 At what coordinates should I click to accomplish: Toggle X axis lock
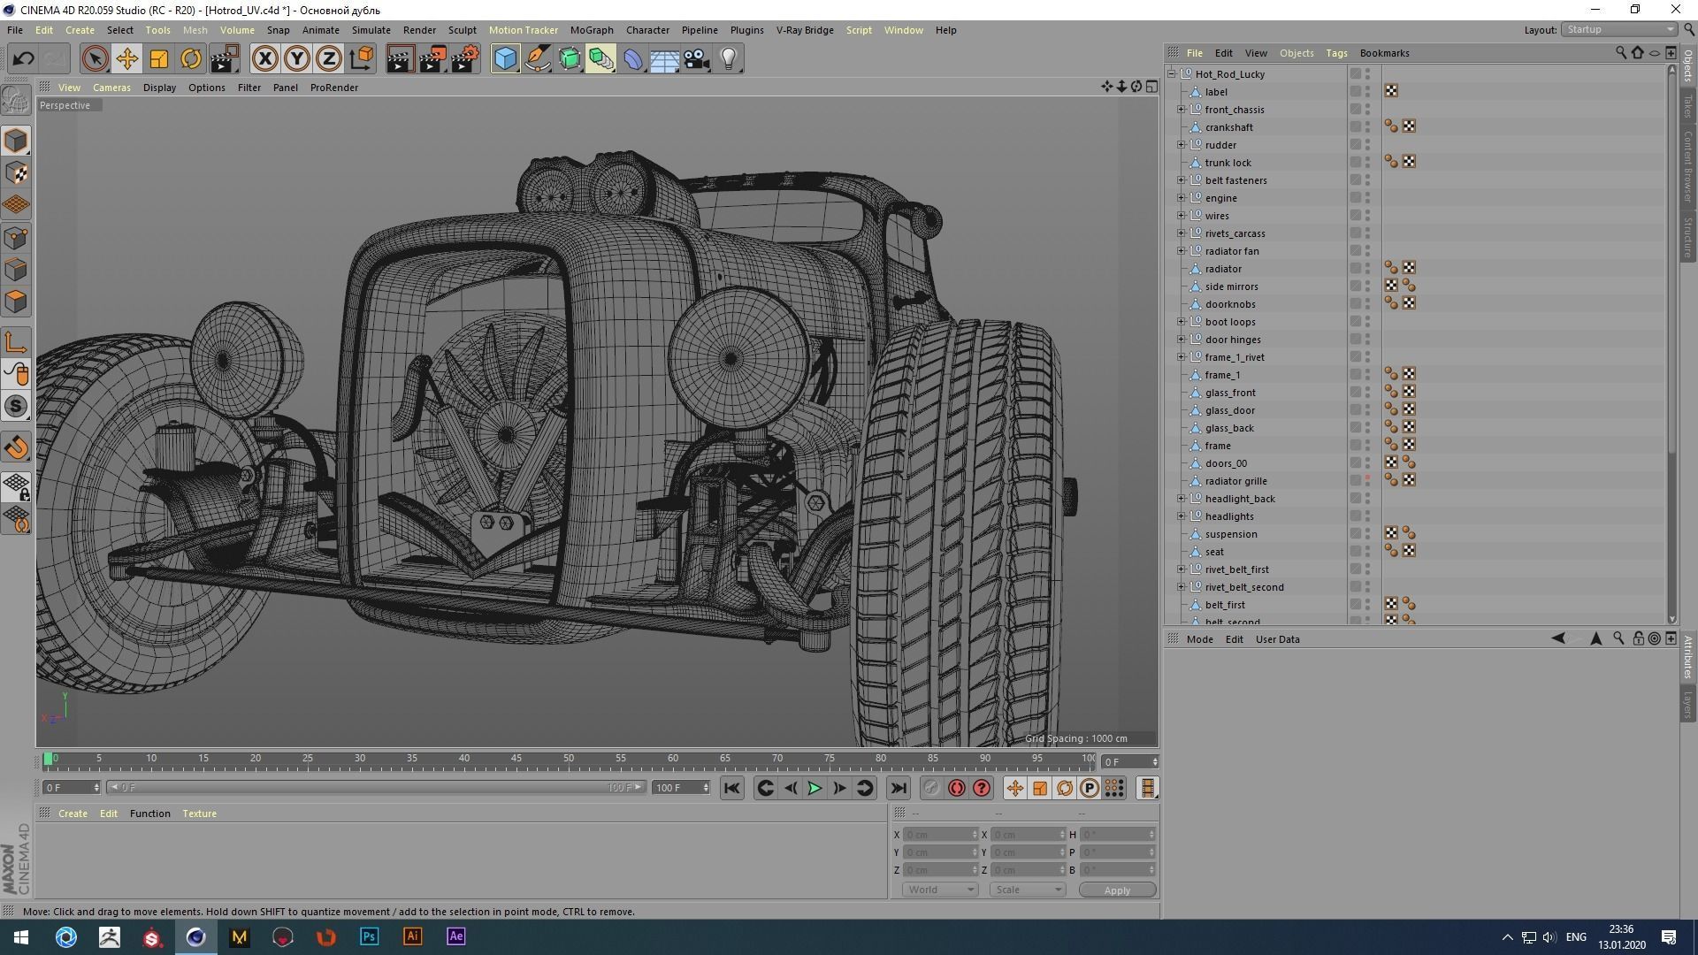coord(264,59)
